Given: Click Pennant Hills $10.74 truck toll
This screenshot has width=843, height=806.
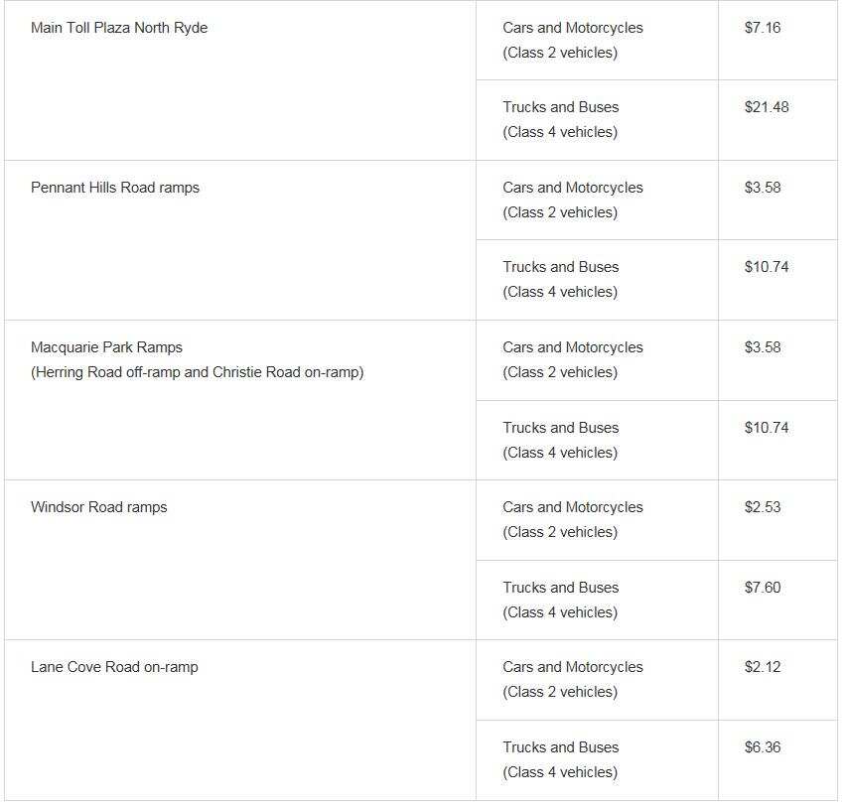Looking at the screenshot, I should coord(767,267).
